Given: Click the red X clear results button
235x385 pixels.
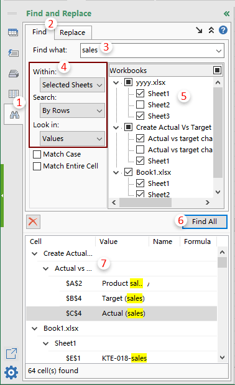Looking at the screenshot, I should (33, 222).
